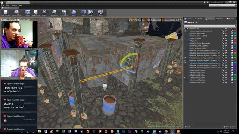Open the rotation snap angle value dropdown

157,20
